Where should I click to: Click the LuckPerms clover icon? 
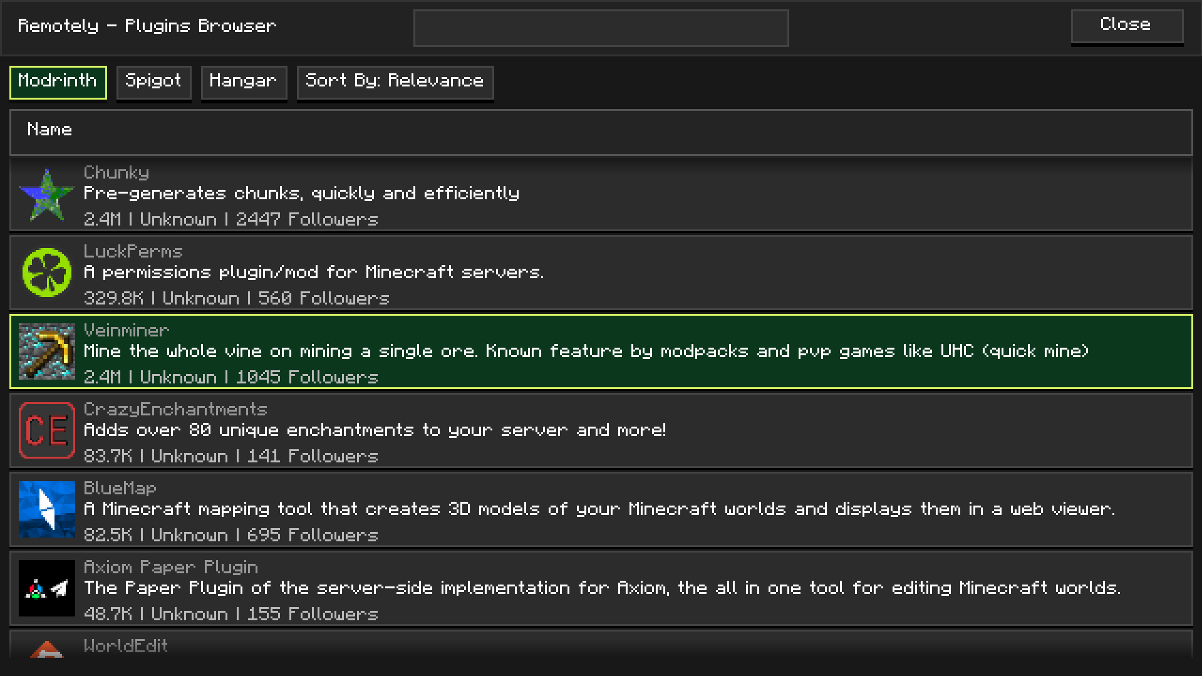(46, 273)
